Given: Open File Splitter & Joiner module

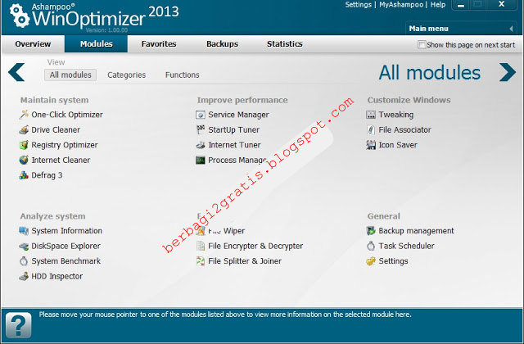Looking at the screenshot, I should 245,261.
